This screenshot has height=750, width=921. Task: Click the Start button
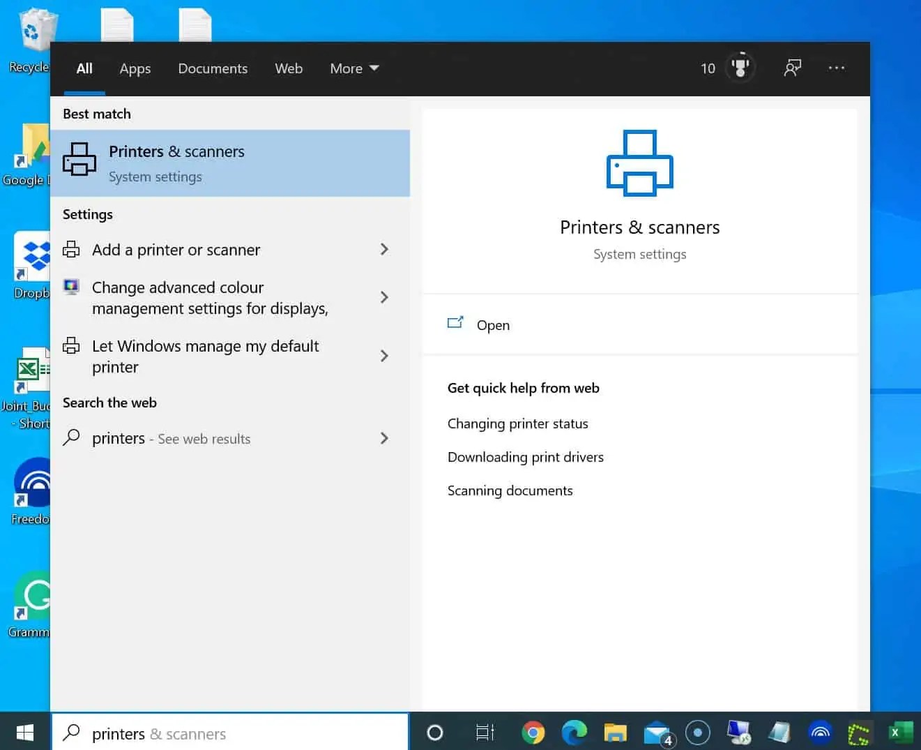pyautogui.click(x=25, y=733)
